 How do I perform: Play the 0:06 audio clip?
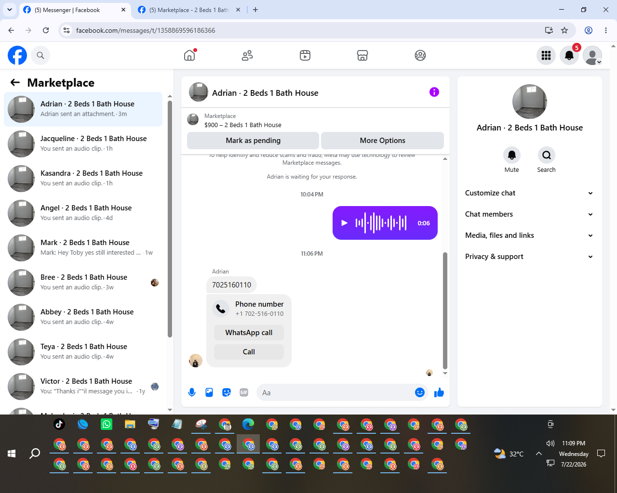tap(344, 223)
